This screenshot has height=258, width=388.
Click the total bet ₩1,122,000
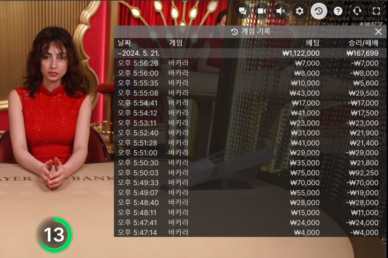pyautogui.click(x=301, y=53)
